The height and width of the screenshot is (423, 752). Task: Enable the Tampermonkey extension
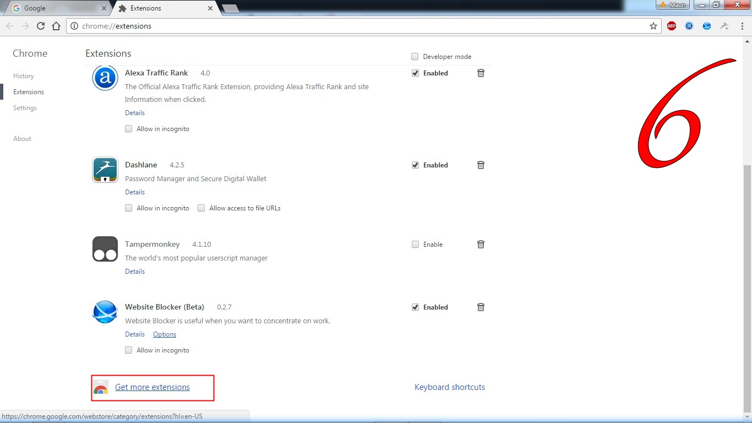415,245
